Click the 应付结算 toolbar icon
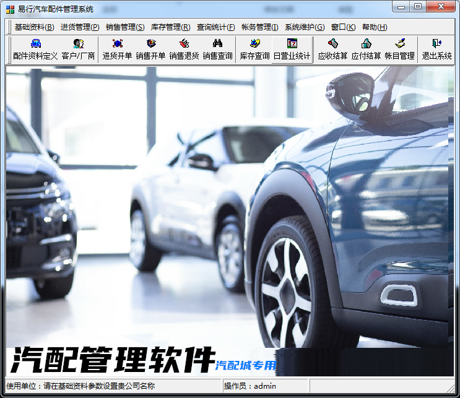This screenshot has height=398, width=460. (366, 50)
